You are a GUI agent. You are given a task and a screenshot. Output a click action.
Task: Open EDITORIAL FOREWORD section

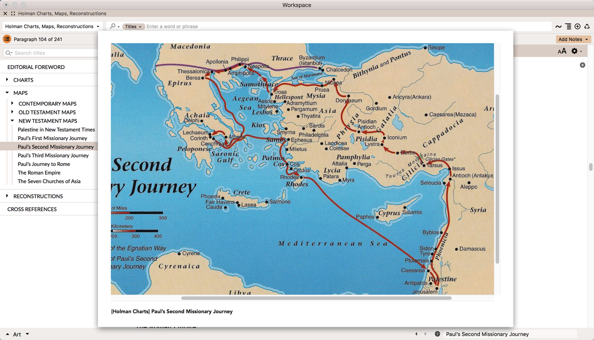pyautogui.click(x=36, y=67)
